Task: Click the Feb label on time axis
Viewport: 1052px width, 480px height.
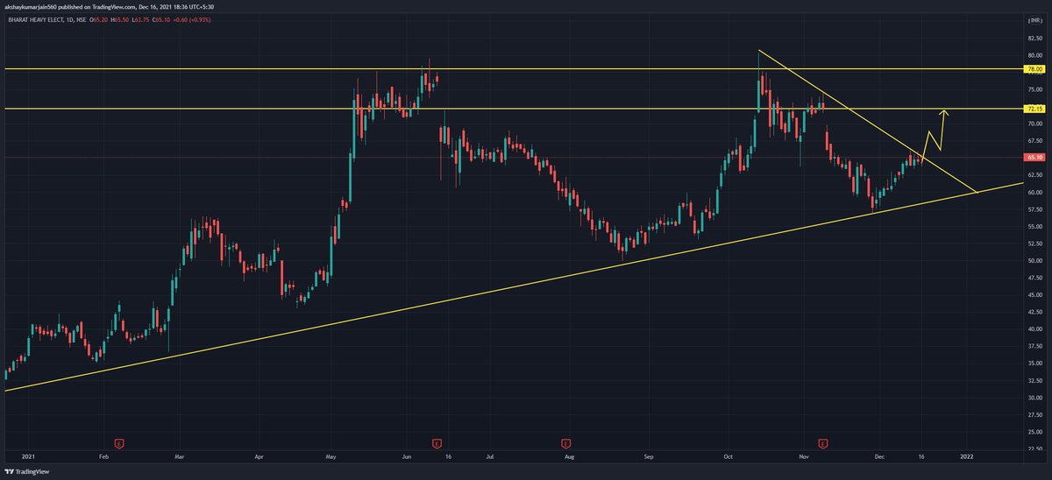Action: coord(103,456)
